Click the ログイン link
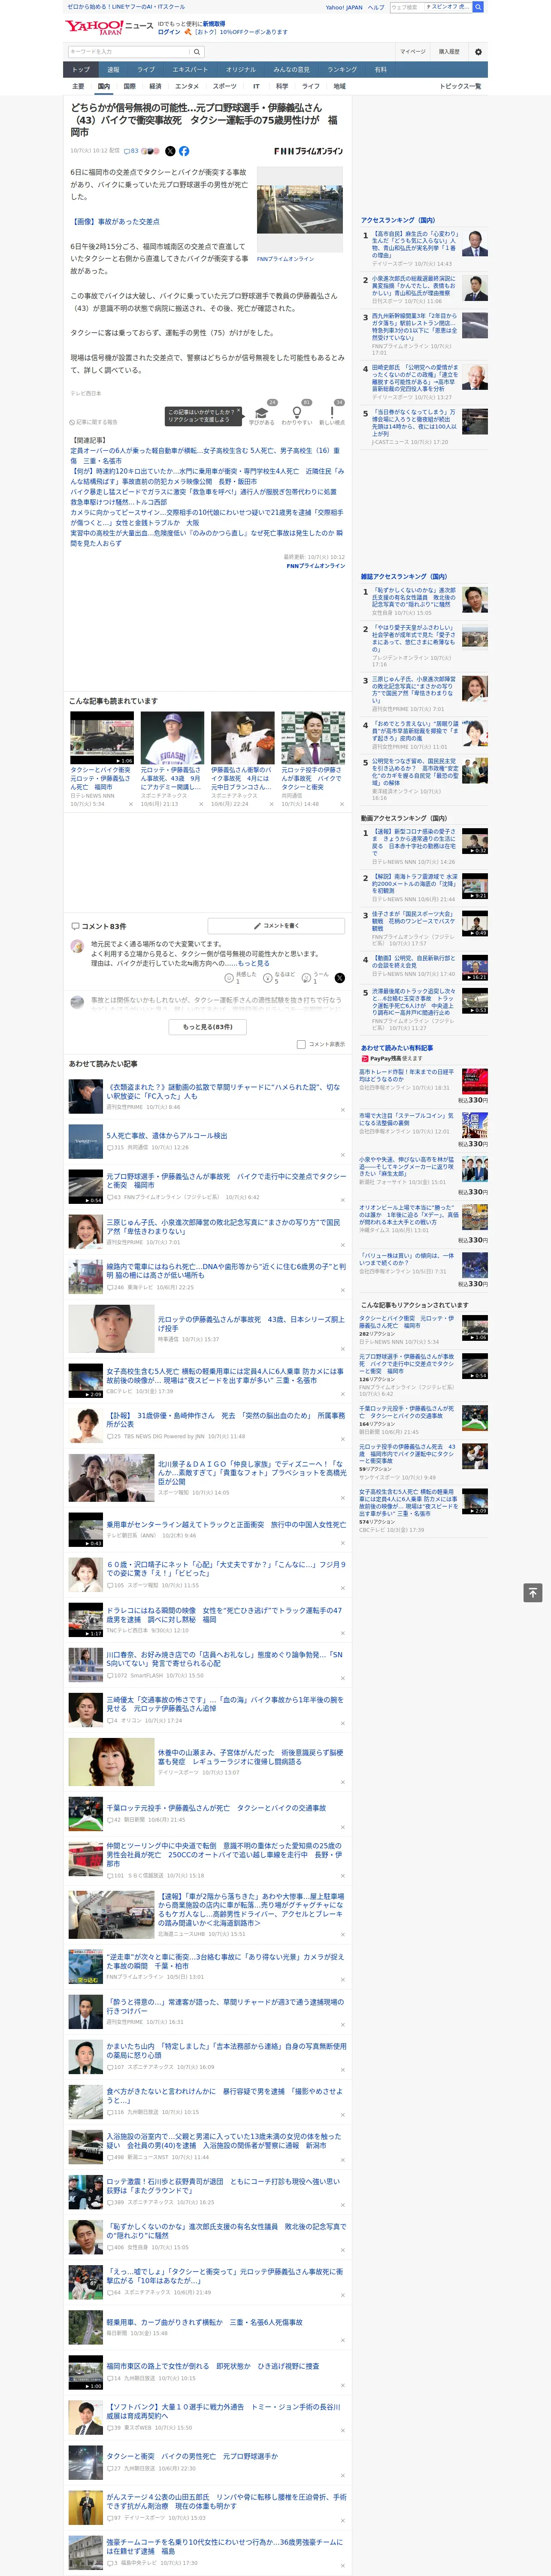Screen dimensions: 551x2576 pos(169,32)
